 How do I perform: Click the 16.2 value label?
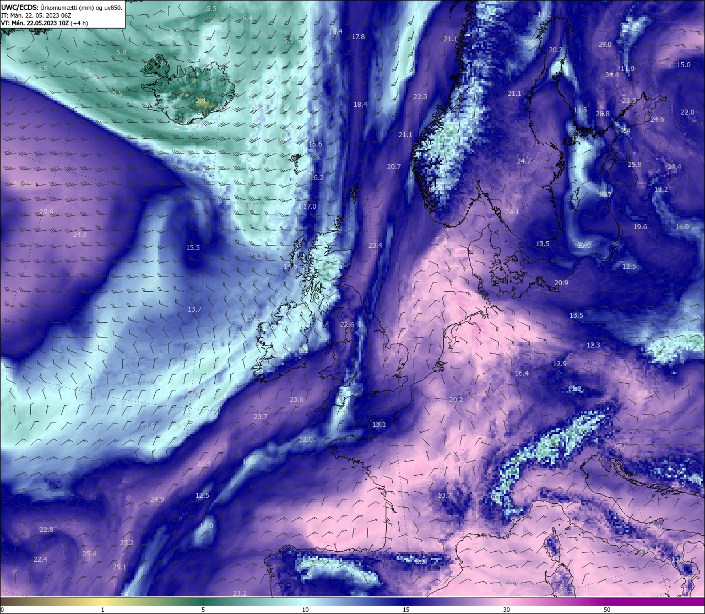(x=317, y=178)
